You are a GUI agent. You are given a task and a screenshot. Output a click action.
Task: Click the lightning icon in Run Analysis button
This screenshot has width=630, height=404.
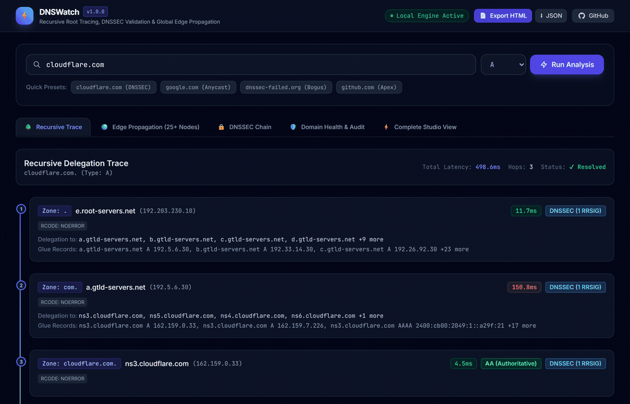pos(544,65)
